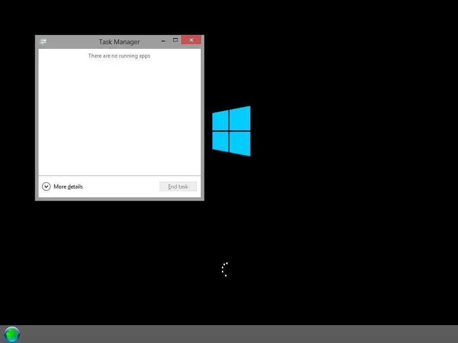Click the blue Windows logo
The width and height of the screenshot is (458, 343).
pyautogui.click(x=231, y=131)
